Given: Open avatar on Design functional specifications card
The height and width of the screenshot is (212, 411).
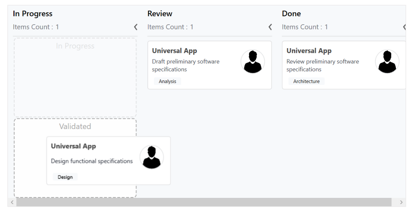Looking at the screenshot, I should 151,157.
